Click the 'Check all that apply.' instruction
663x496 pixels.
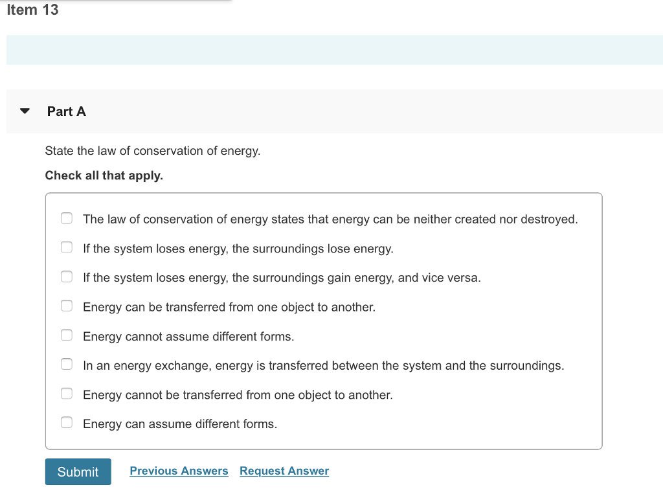coord(104,175)
